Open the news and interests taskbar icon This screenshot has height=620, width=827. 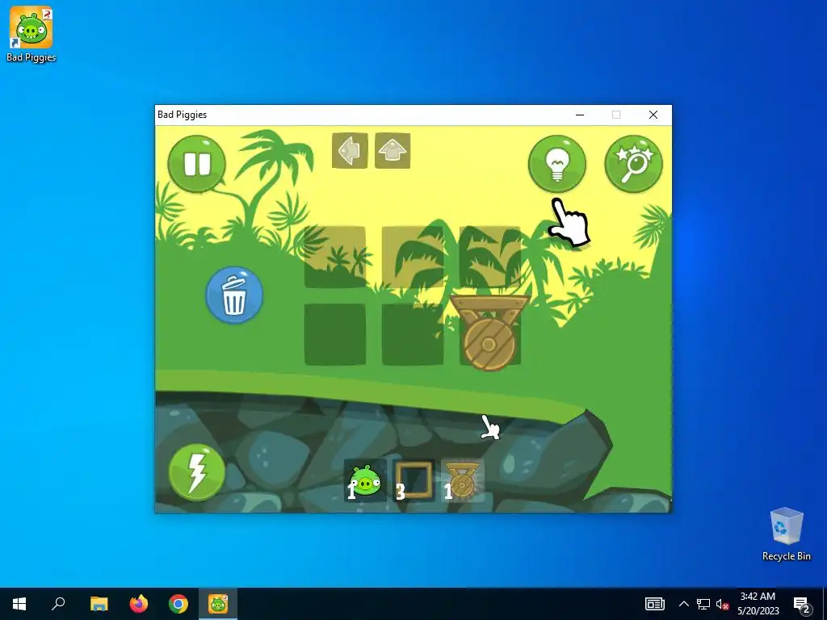coord(654,604)
